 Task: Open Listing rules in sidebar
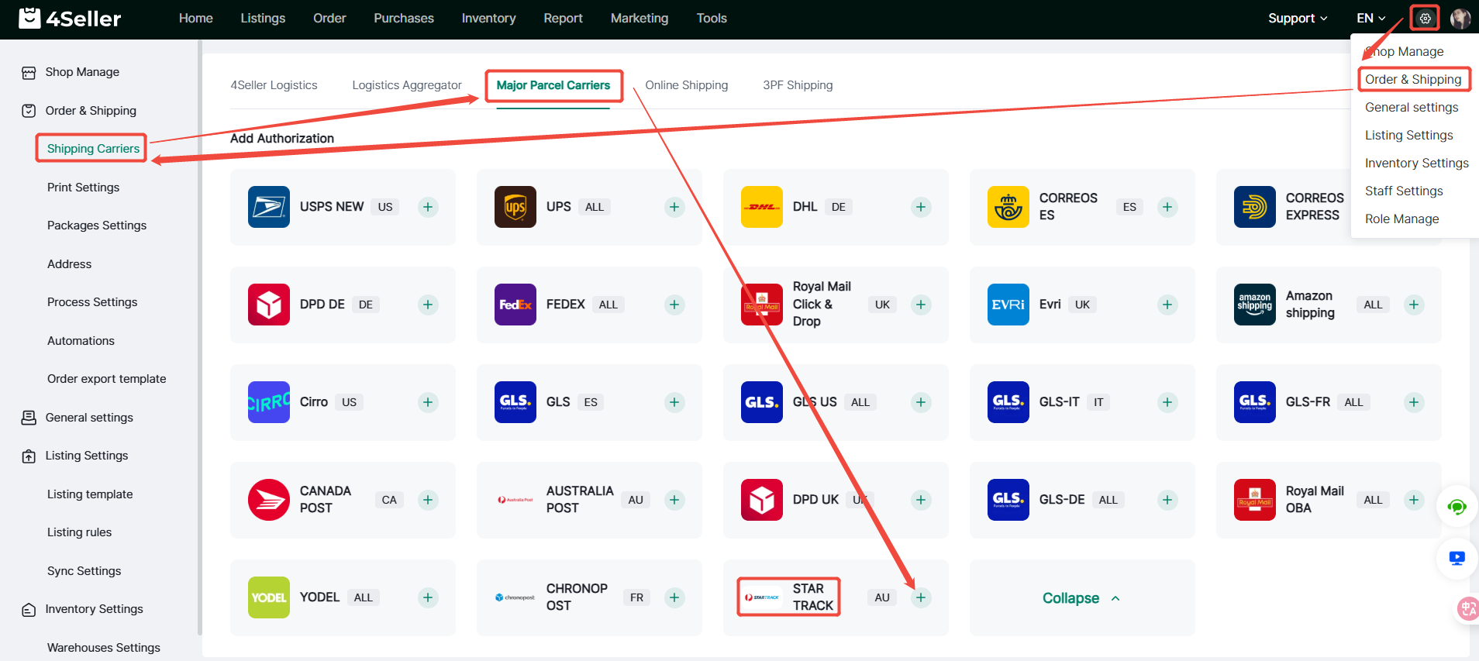[79, 532]
